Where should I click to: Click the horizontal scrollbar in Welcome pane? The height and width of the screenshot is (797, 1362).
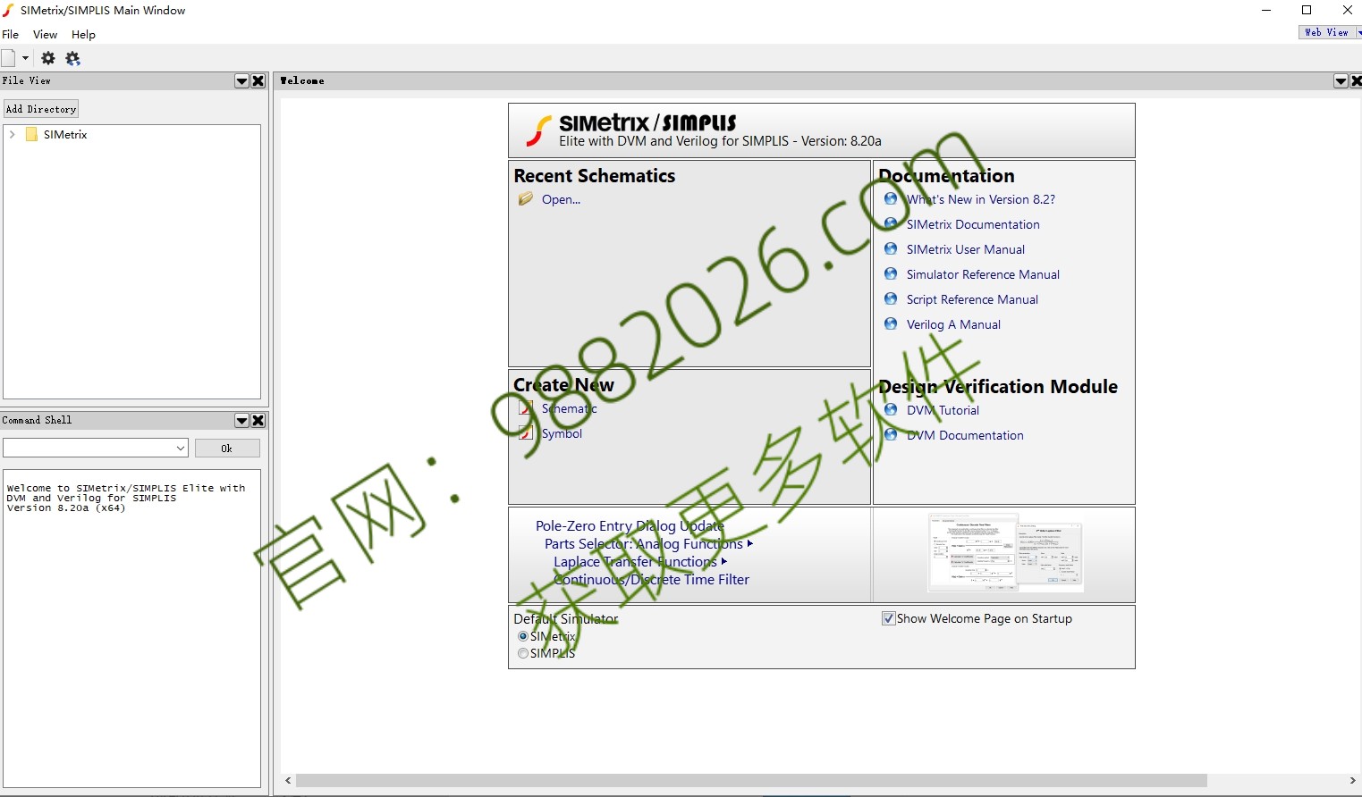751,781
